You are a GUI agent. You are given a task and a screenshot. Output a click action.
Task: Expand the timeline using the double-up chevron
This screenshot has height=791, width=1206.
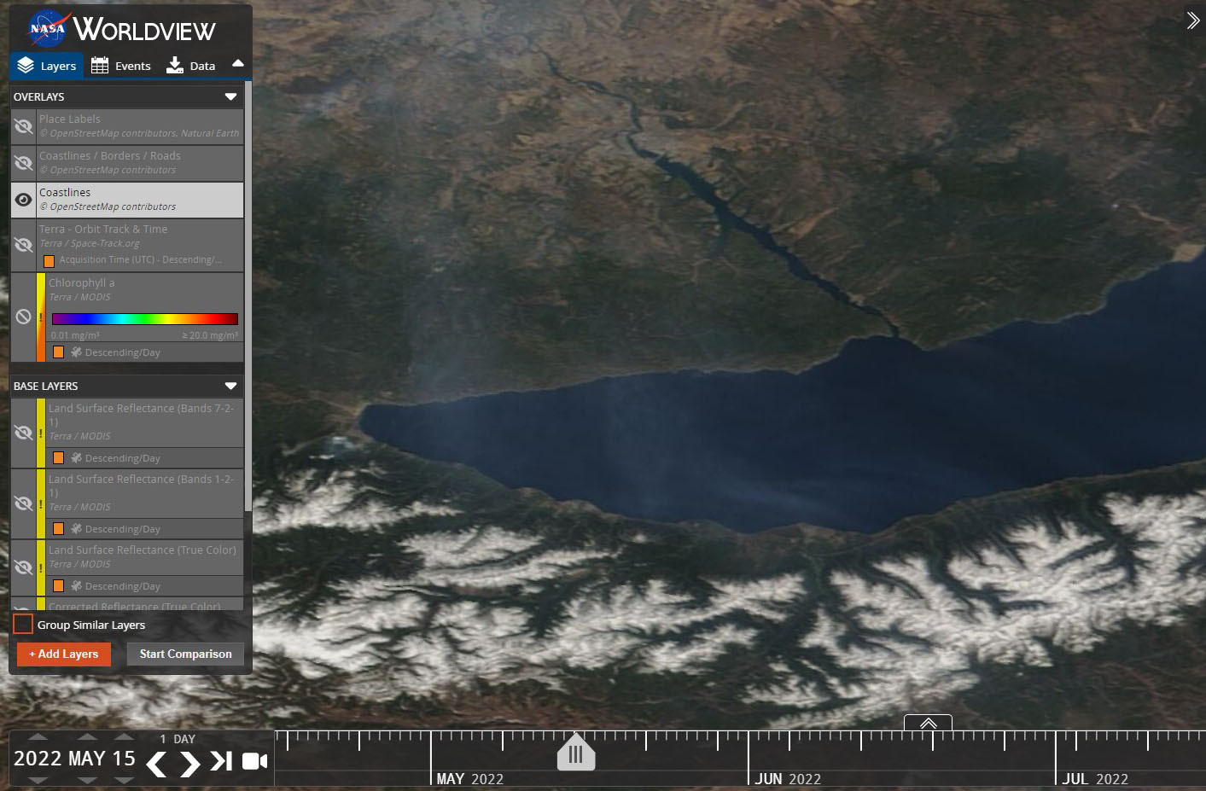click(928, 724)
